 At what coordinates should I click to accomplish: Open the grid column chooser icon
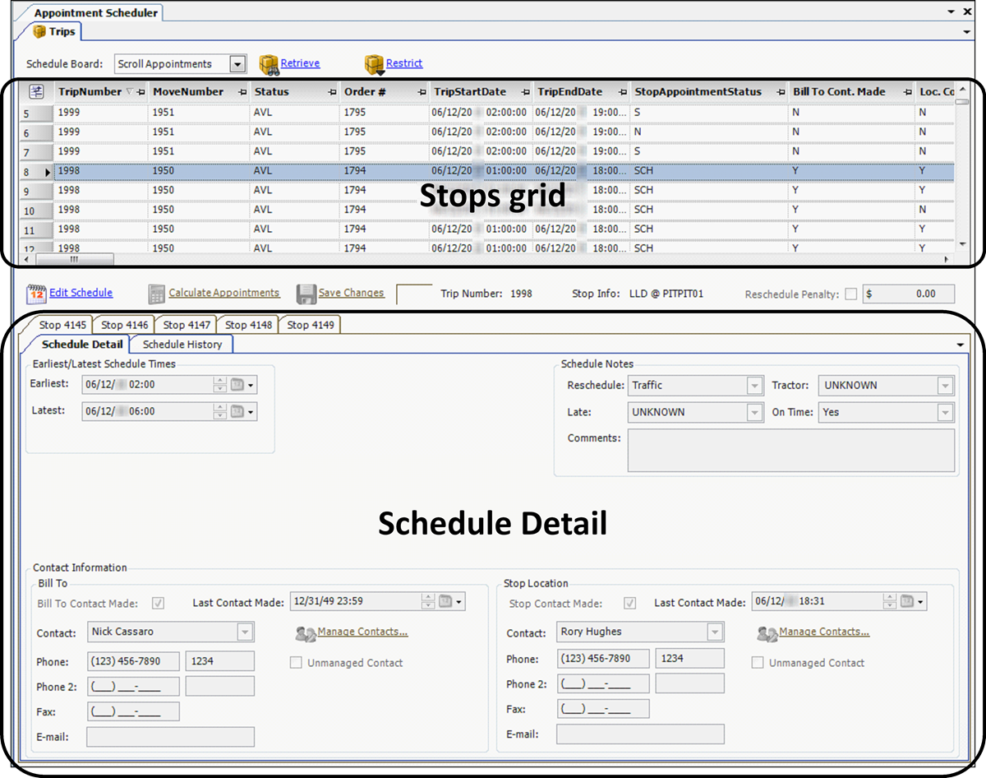pos(37,92)
